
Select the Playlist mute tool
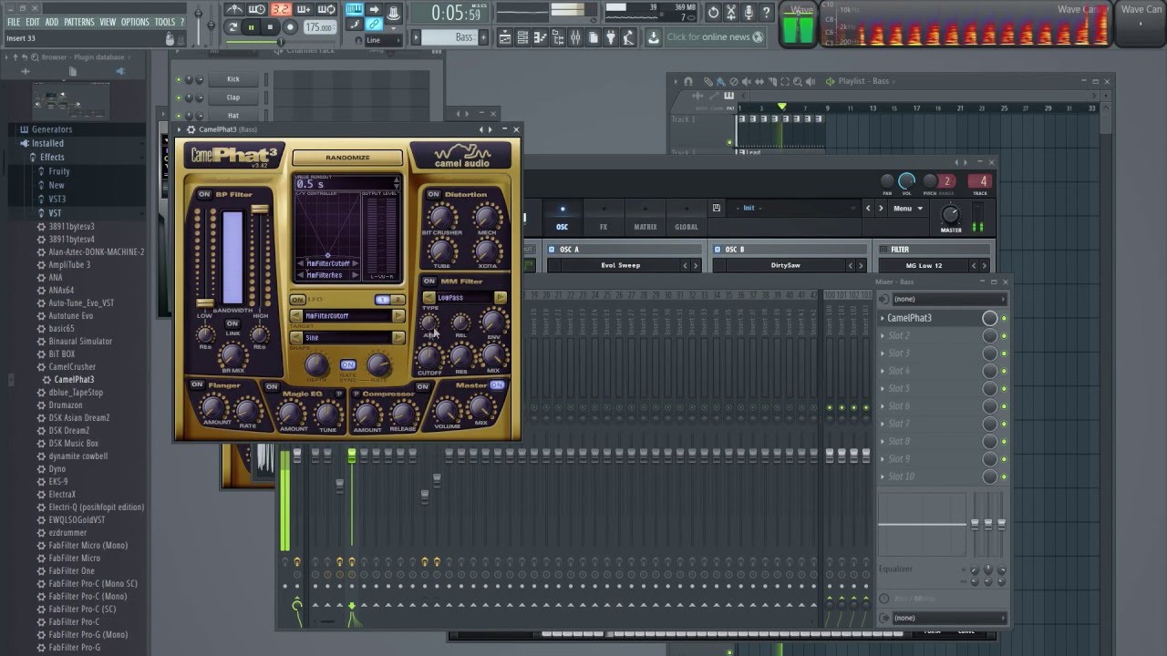click(747, 81)
